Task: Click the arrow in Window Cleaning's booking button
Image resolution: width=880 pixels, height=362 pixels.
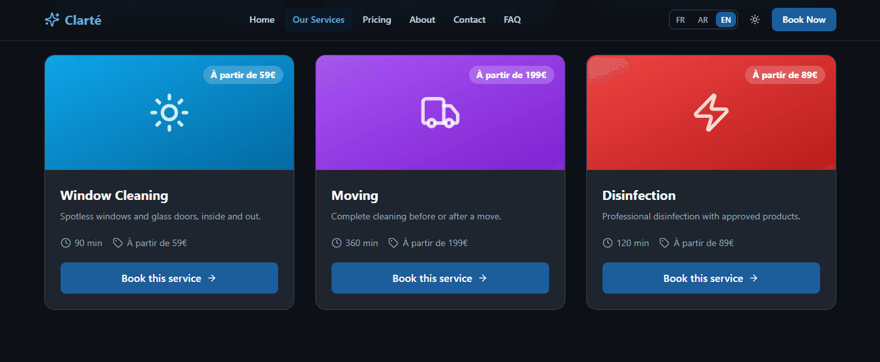Action: [x=212, y=278]
